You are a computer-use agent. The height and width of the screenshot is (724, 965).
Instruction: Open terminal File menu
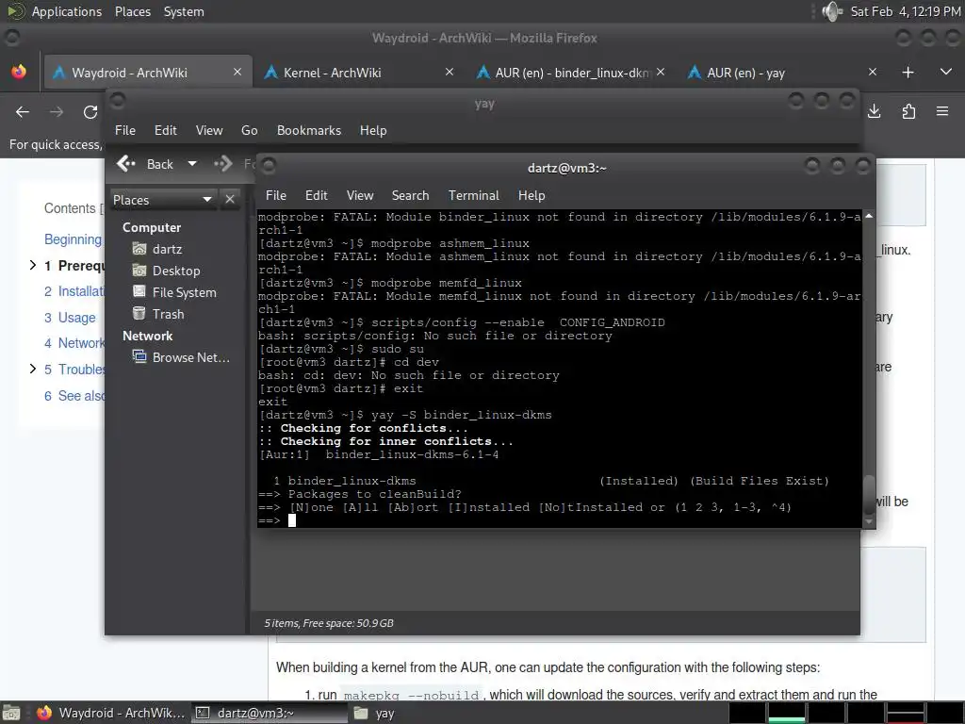pyautogui.click(x=276, y=195)
